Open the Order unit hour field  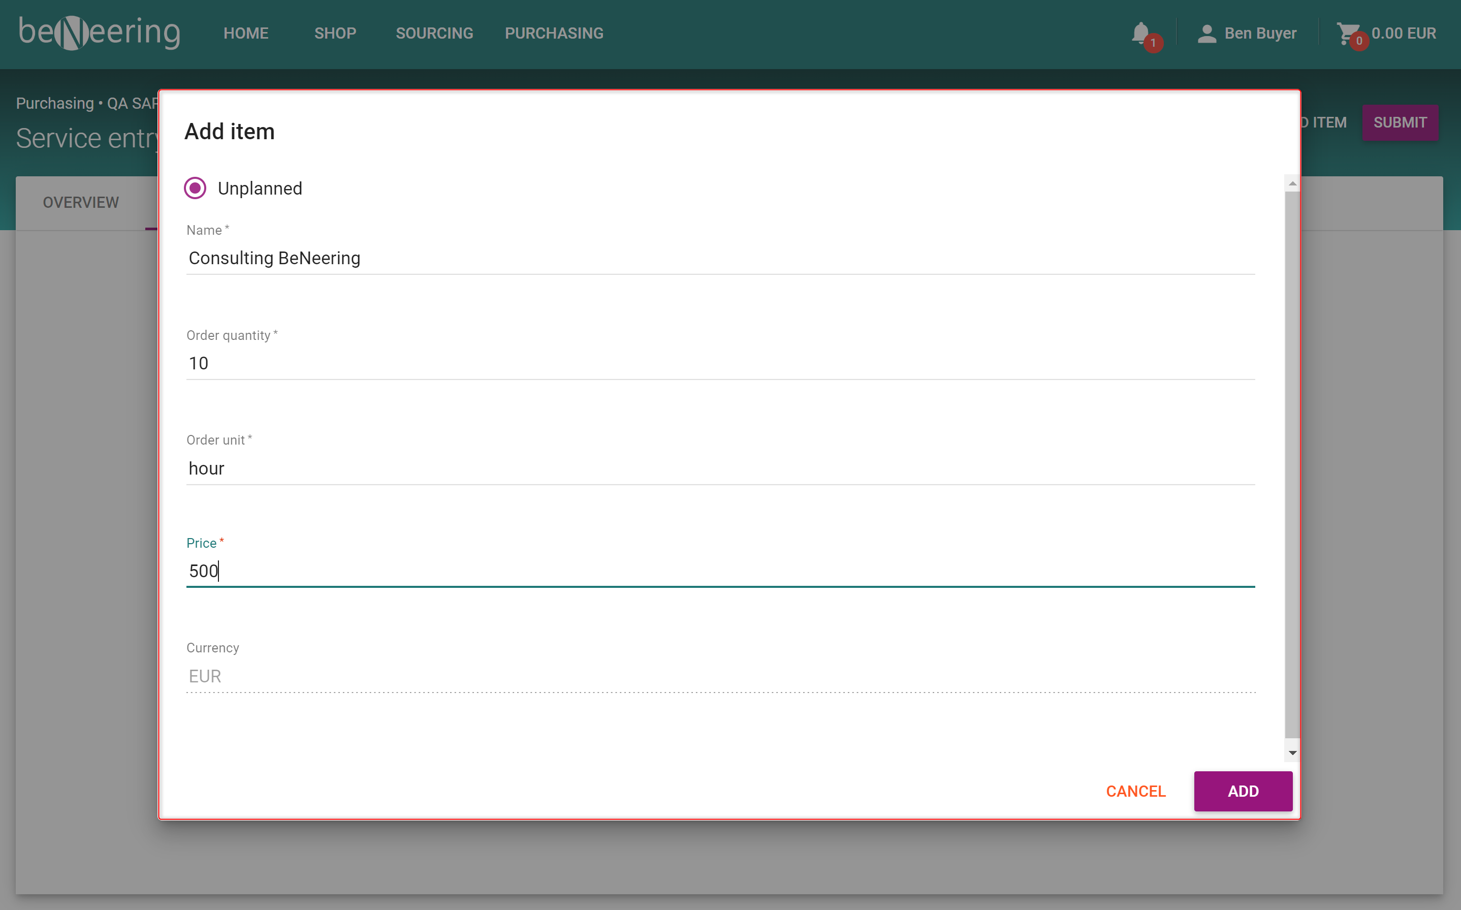click(x=720, y=468)
